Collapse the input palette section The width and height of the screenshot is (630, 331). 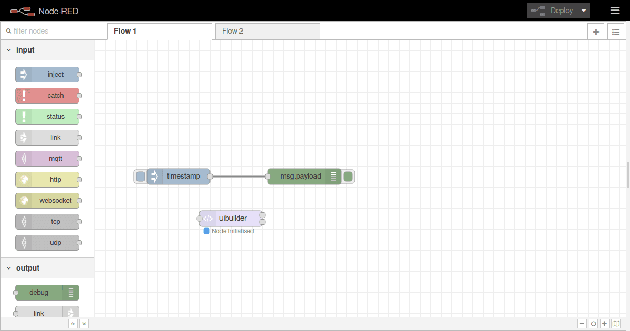8,49
